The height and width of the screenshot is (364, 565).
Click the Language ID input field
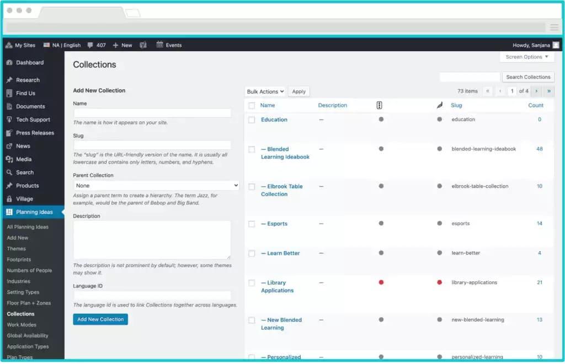coord(152,296)
